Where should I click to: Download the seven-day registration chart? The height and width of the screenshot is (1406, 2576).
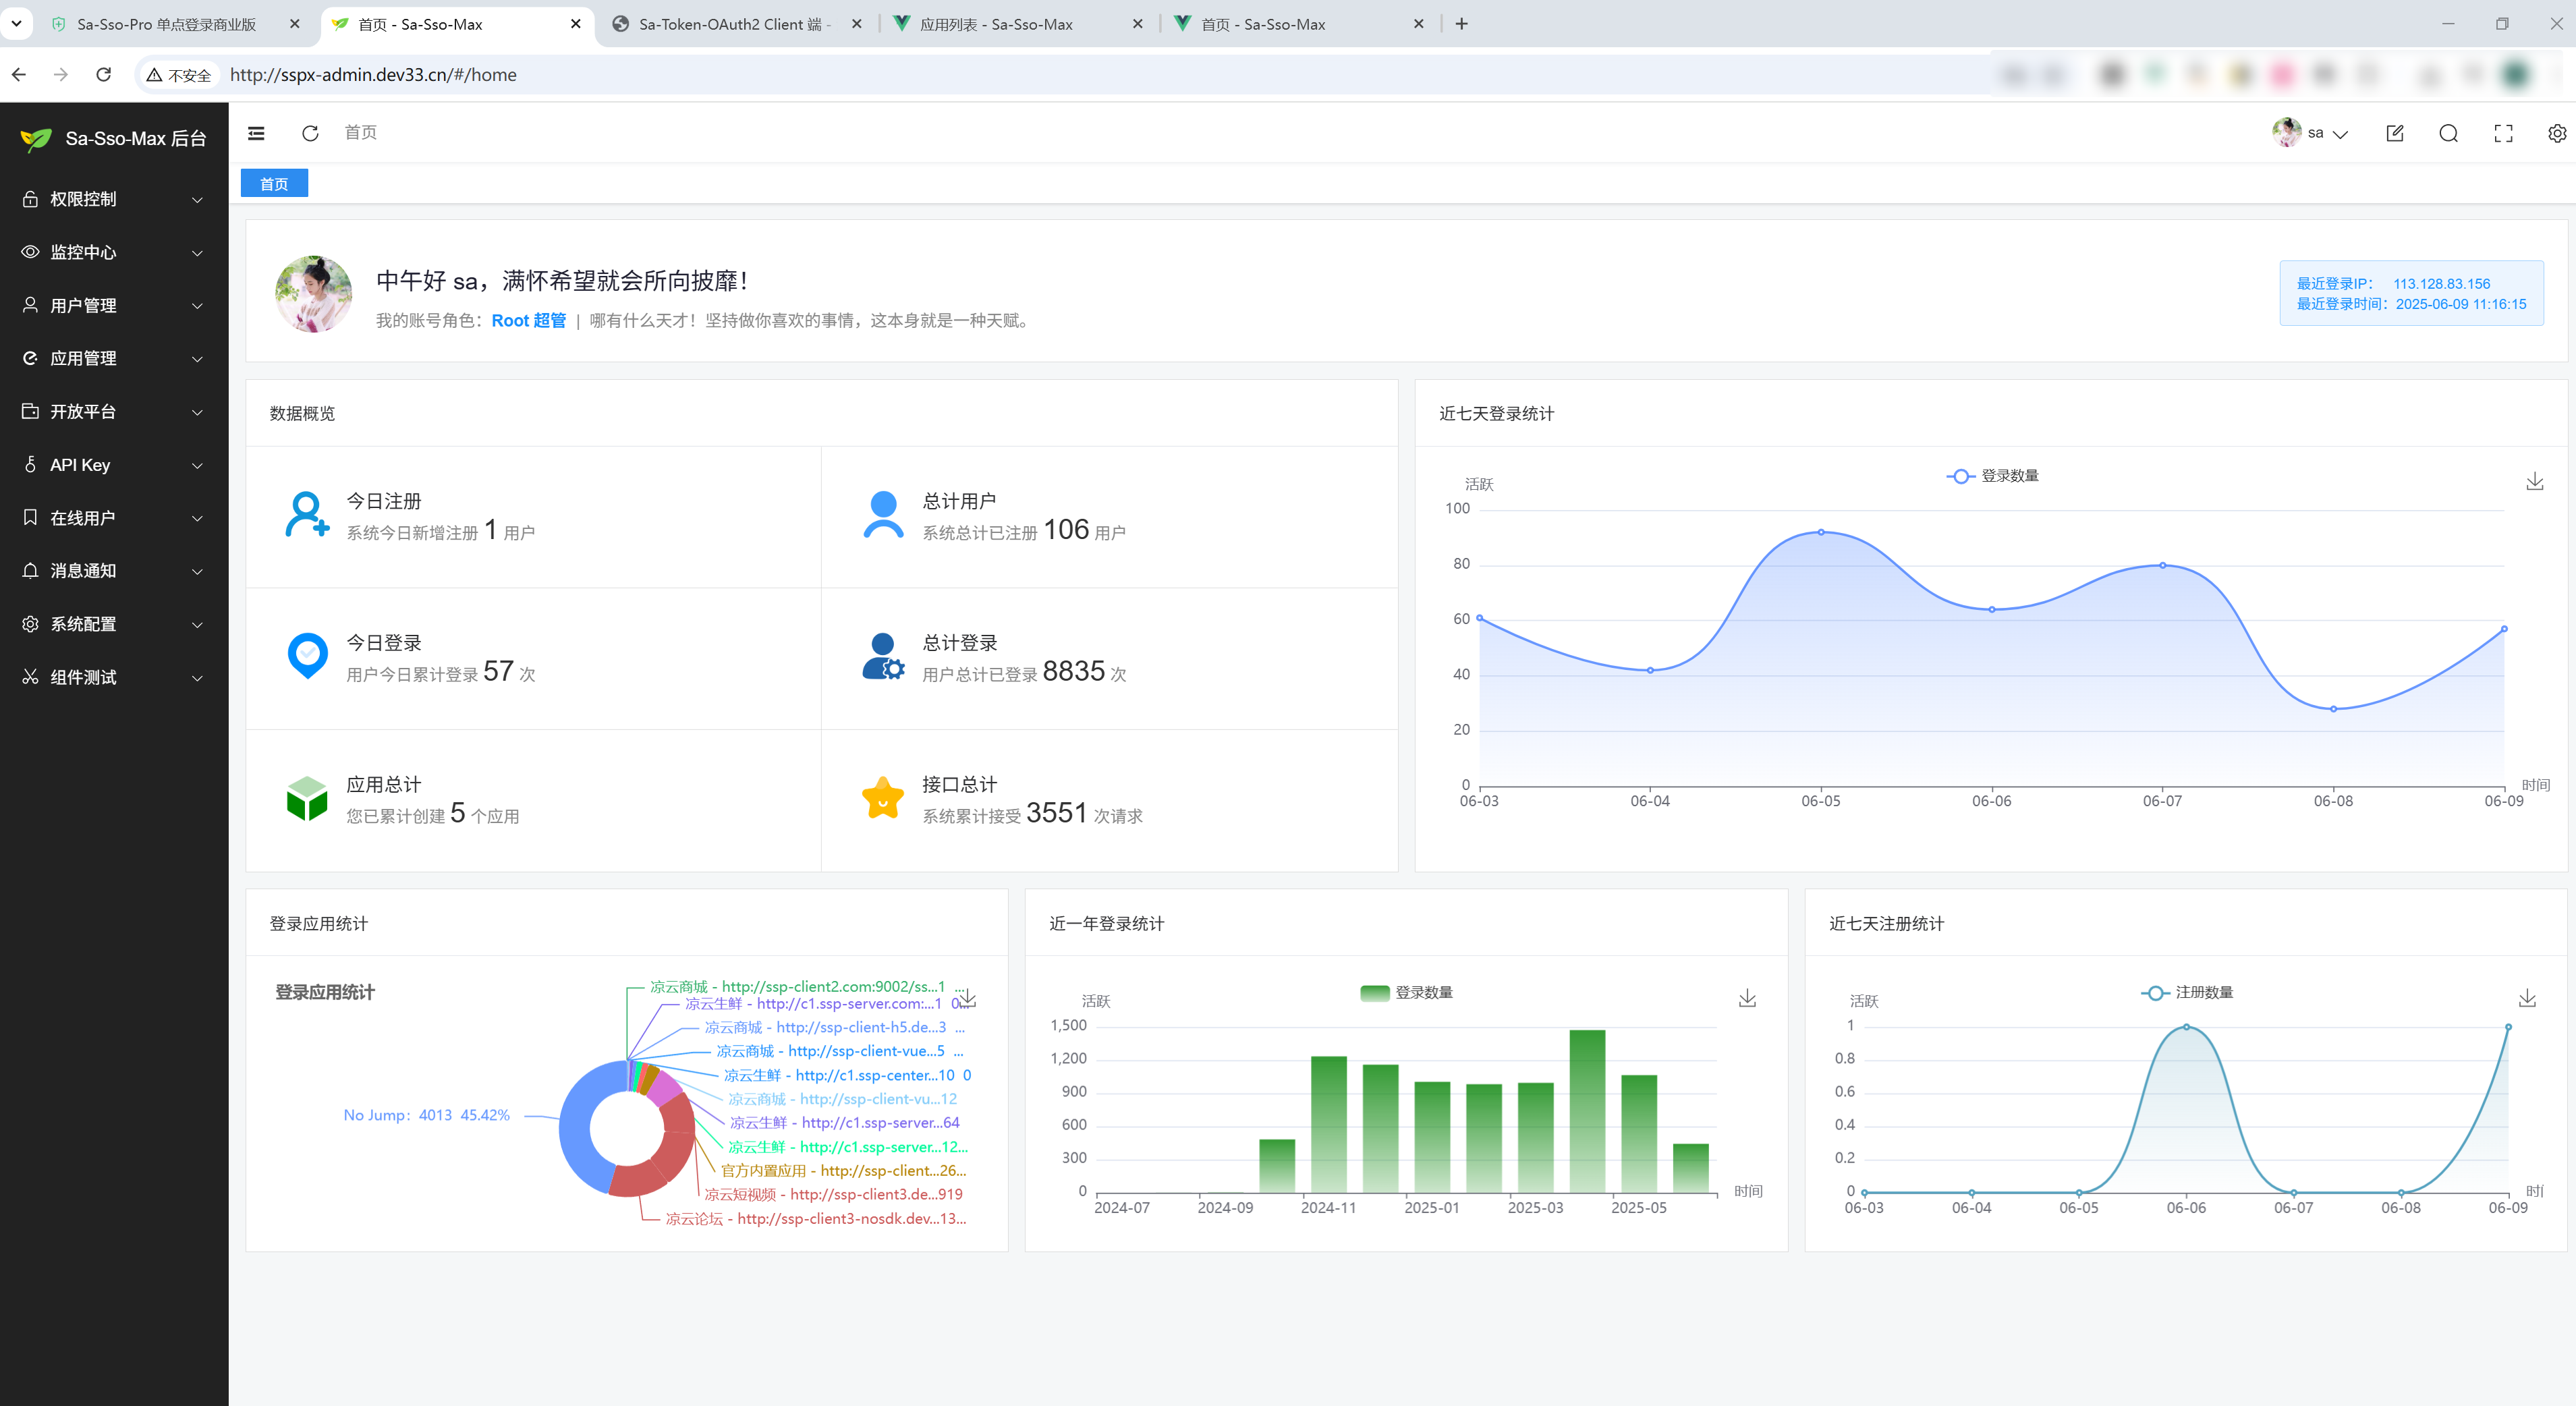coord(2527,998)
